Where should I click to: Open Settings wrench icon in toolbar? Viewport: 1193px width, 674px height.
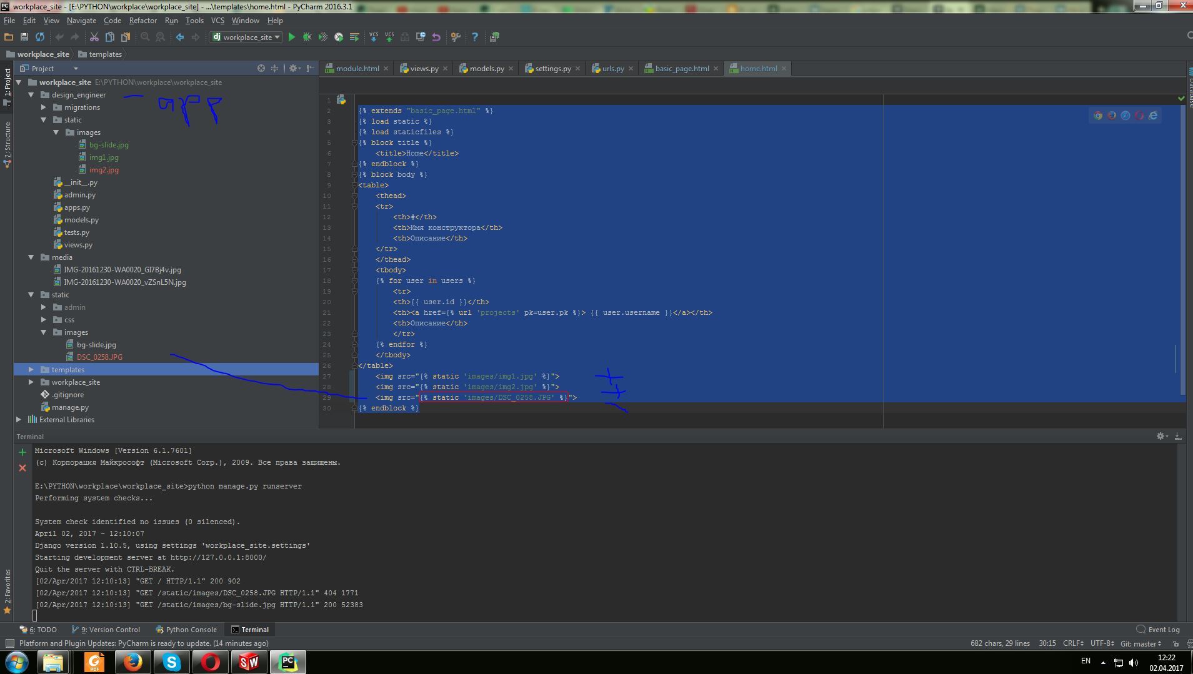click(x=456, y=37)
